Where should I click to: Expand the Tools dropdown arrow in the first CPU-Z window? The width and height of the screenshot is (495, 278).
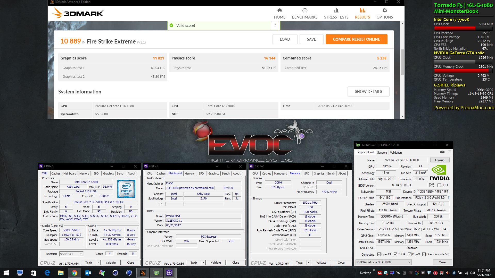(x=98, y=263)
